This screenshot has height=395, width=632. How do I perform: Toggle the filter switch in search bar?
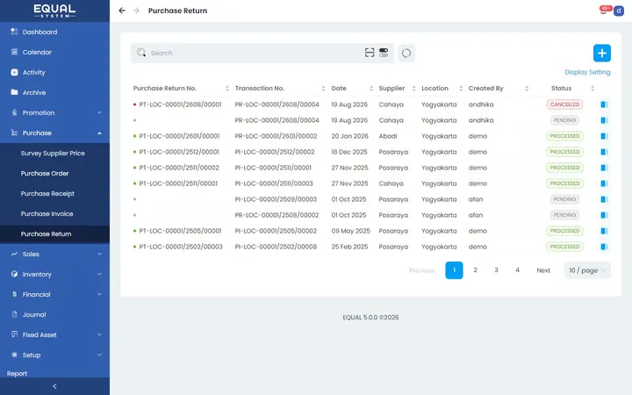[384, 53]
